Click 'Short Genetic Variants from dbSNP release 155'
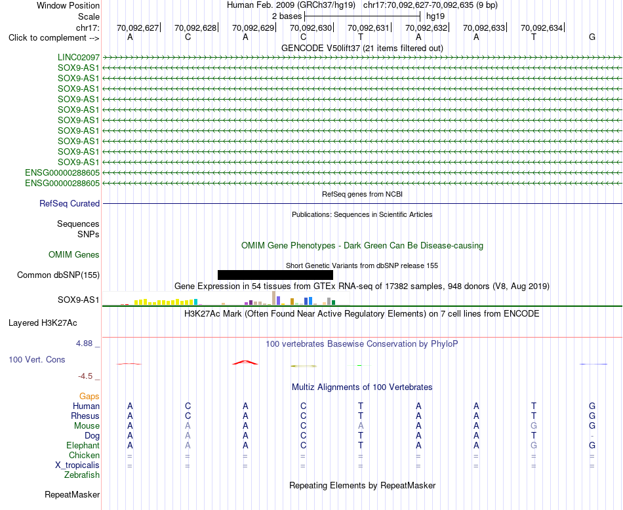The image size is (623, 510). [x=362, y=265]
